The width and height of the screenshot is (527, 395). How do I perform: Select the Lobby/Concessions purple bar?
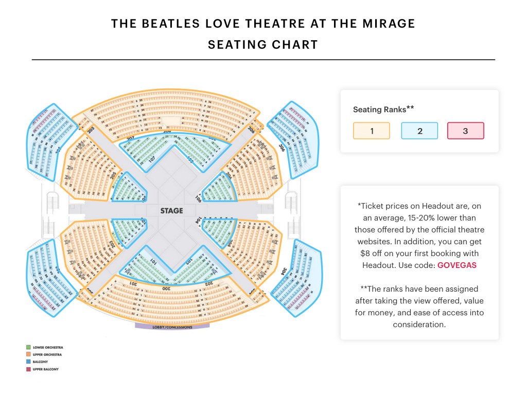point(172,326)
